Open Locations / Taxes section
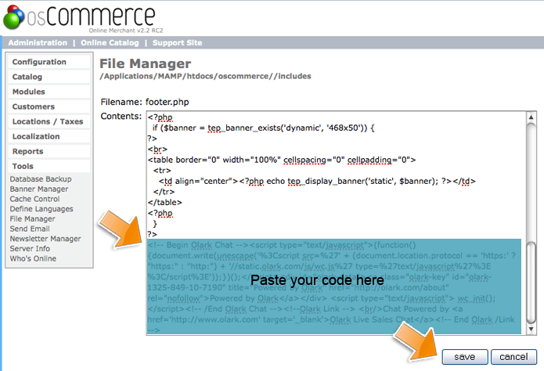Screen dimensions: 544x371 point(48,121)
